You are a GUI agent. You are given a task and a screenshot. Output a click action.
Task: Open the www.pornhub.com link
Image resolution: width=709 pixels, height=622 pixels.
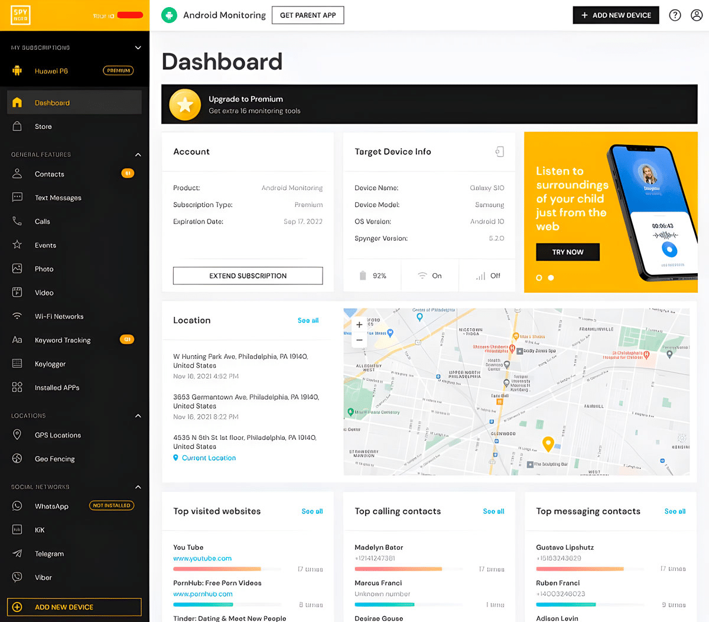tap(203, 594)
